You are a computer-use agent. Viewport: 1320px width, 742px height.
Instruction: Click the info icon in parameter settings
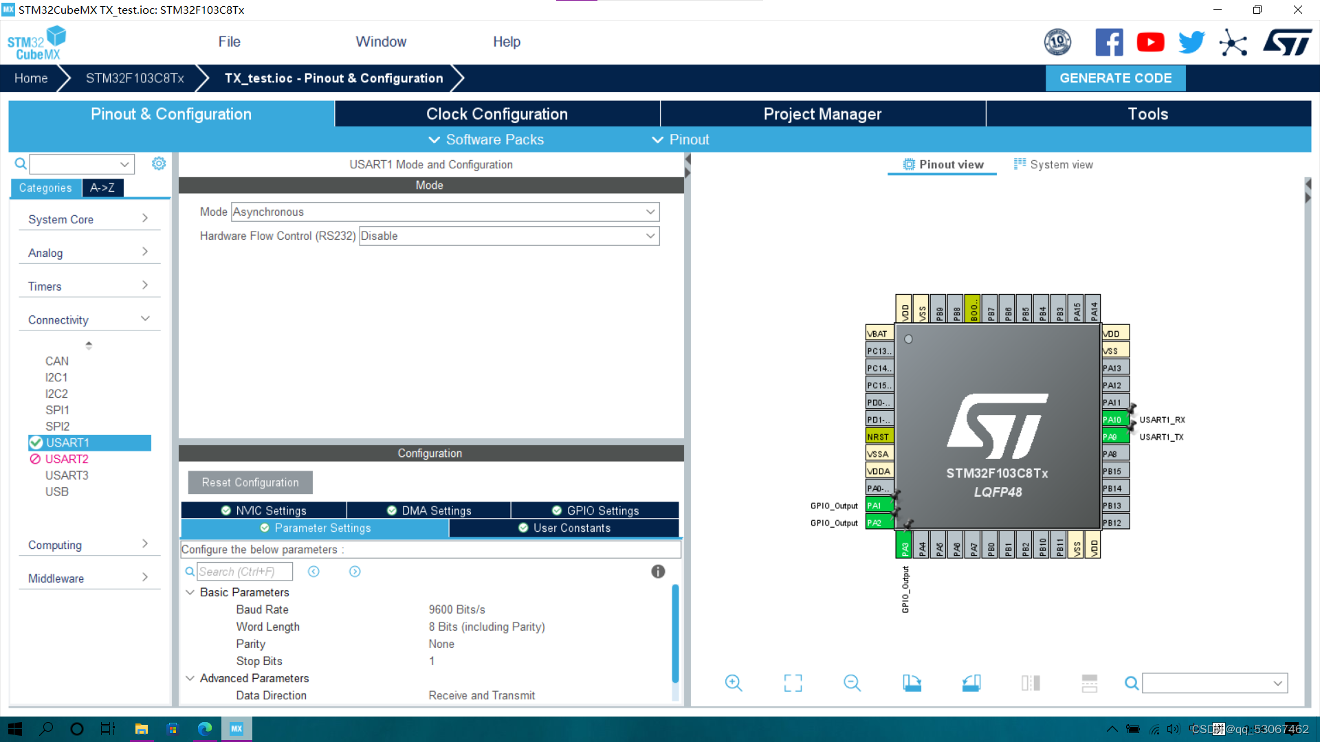click(x=658, y=572)
